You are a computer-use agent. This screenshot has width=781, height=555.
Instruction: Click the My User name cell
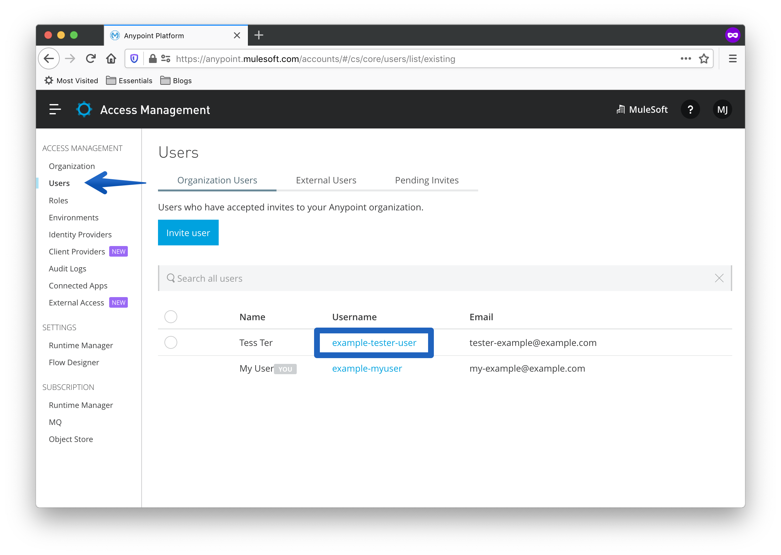pos(256,368)
